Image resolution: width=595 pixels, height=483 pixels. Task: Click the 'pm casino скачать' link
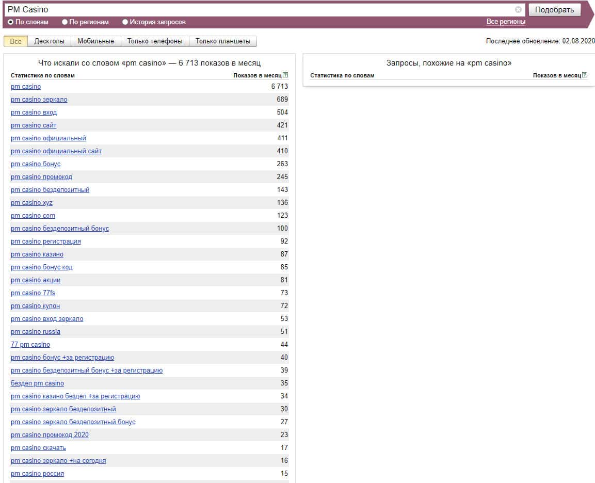coord(38,448)
